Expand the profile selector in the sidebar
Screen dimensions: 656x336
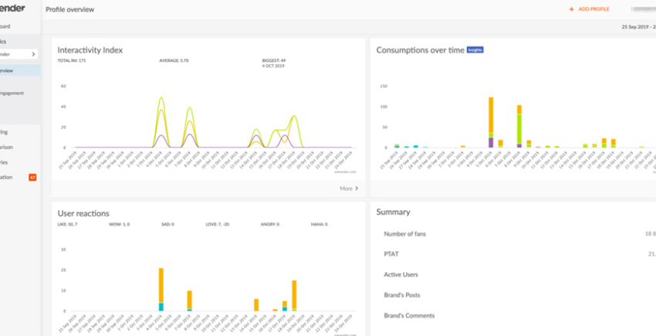[x=19, y=54]
